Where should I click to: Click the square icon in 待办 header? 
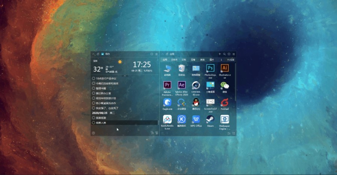coord(152,54)
